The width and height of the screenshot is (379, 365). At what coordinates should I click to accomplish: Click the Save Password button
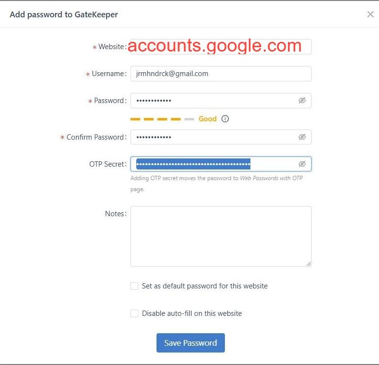pyautogui.click(x=191, y=343)
